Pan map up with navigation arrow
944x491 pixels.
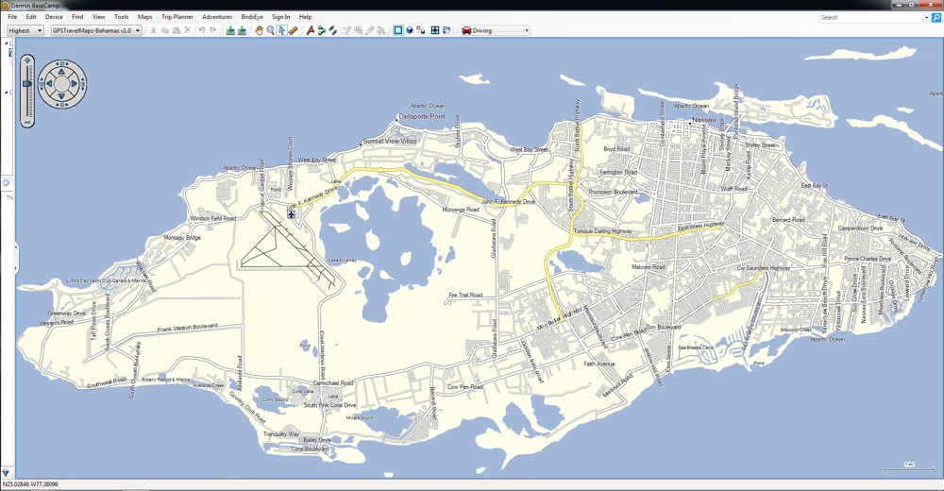(62, 72)
